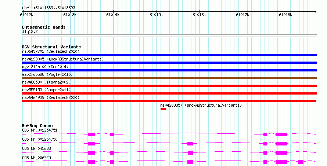This screenshot has height=166, width=327.
Task: Open variant label dgv1212n100 (Coe2014)
Action: click(45, 67)
